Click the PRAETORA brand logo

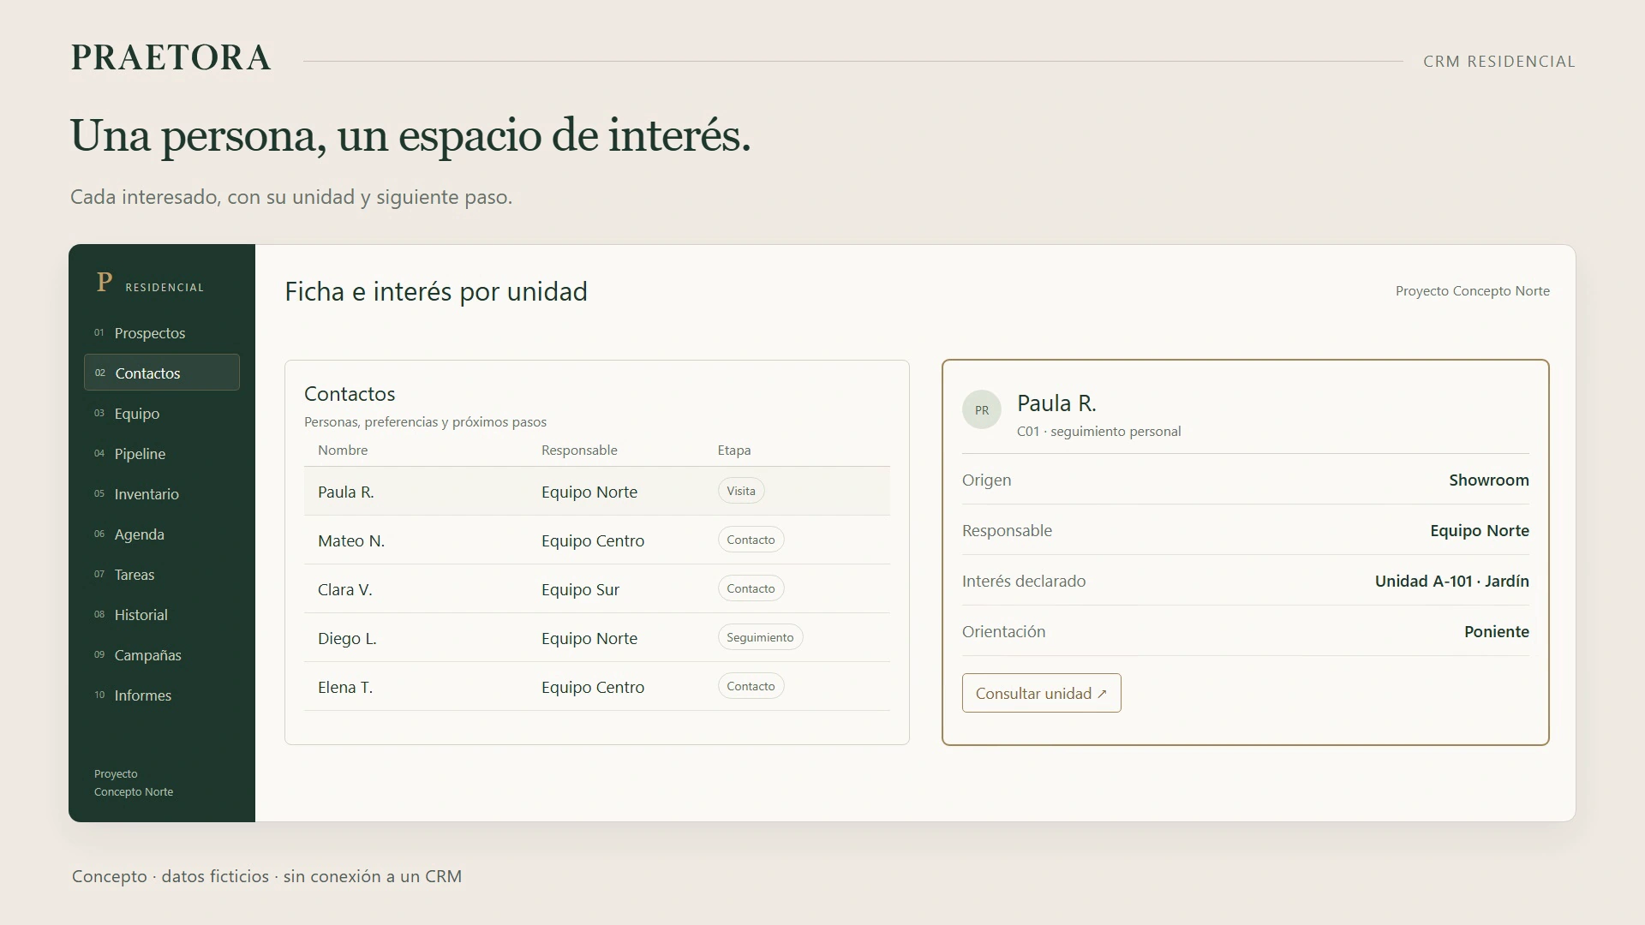point(170,57)
